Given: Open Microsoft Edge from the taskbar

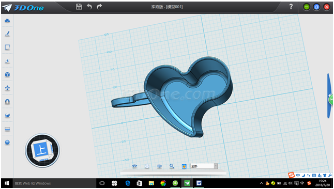Looking at the screenshot, I should [128, 183].
